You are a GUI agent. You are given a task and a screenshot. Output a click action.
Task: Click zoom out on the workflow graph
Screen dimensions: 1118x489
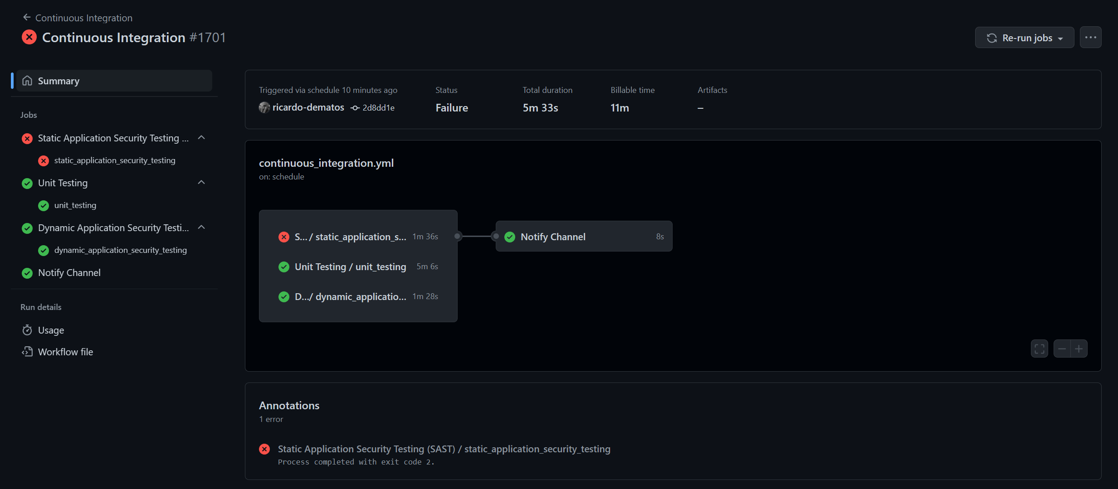(x=1061, y=348)
